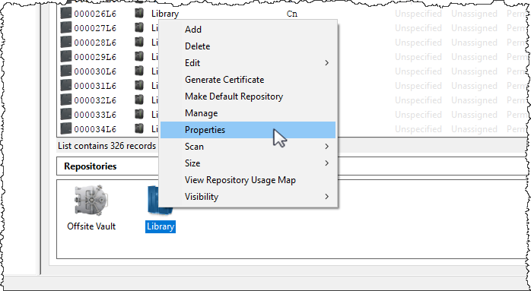Click tape icon for 000030L6
The width and height of the screenshot is (531, 291).
[66, 71]
